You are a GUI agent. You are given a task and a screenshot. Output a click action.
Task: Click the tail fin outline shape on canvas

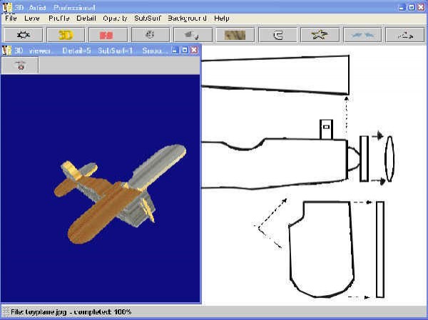pyautogui.click(x=322, y=249)
